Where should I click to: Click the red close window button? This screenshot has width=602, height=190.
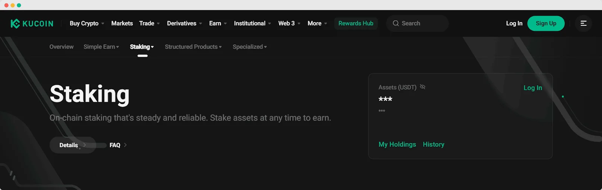point(6,5)
